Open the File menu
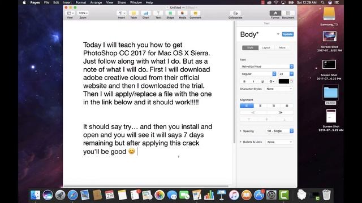 coord(46,2)
